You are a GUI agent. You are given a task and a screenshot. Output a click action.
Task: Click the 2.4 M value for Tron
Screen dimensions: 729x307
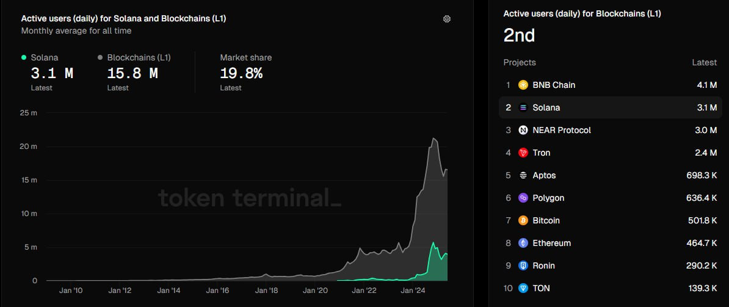(x=706, y=153)
